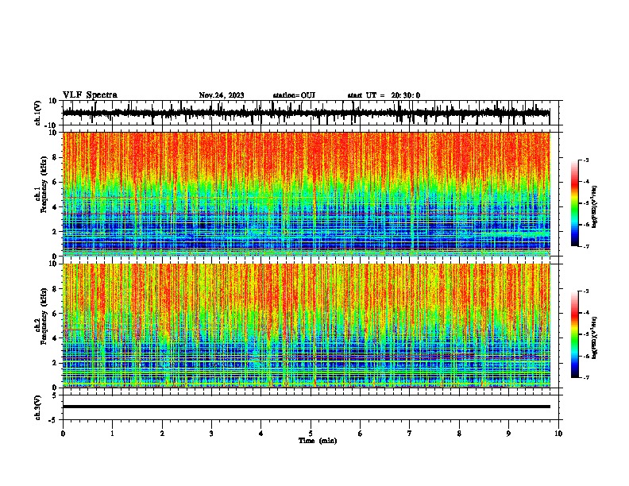Click the ch.1 color bar log(PSD) label

pyautogui.click(x=595, y=207)
